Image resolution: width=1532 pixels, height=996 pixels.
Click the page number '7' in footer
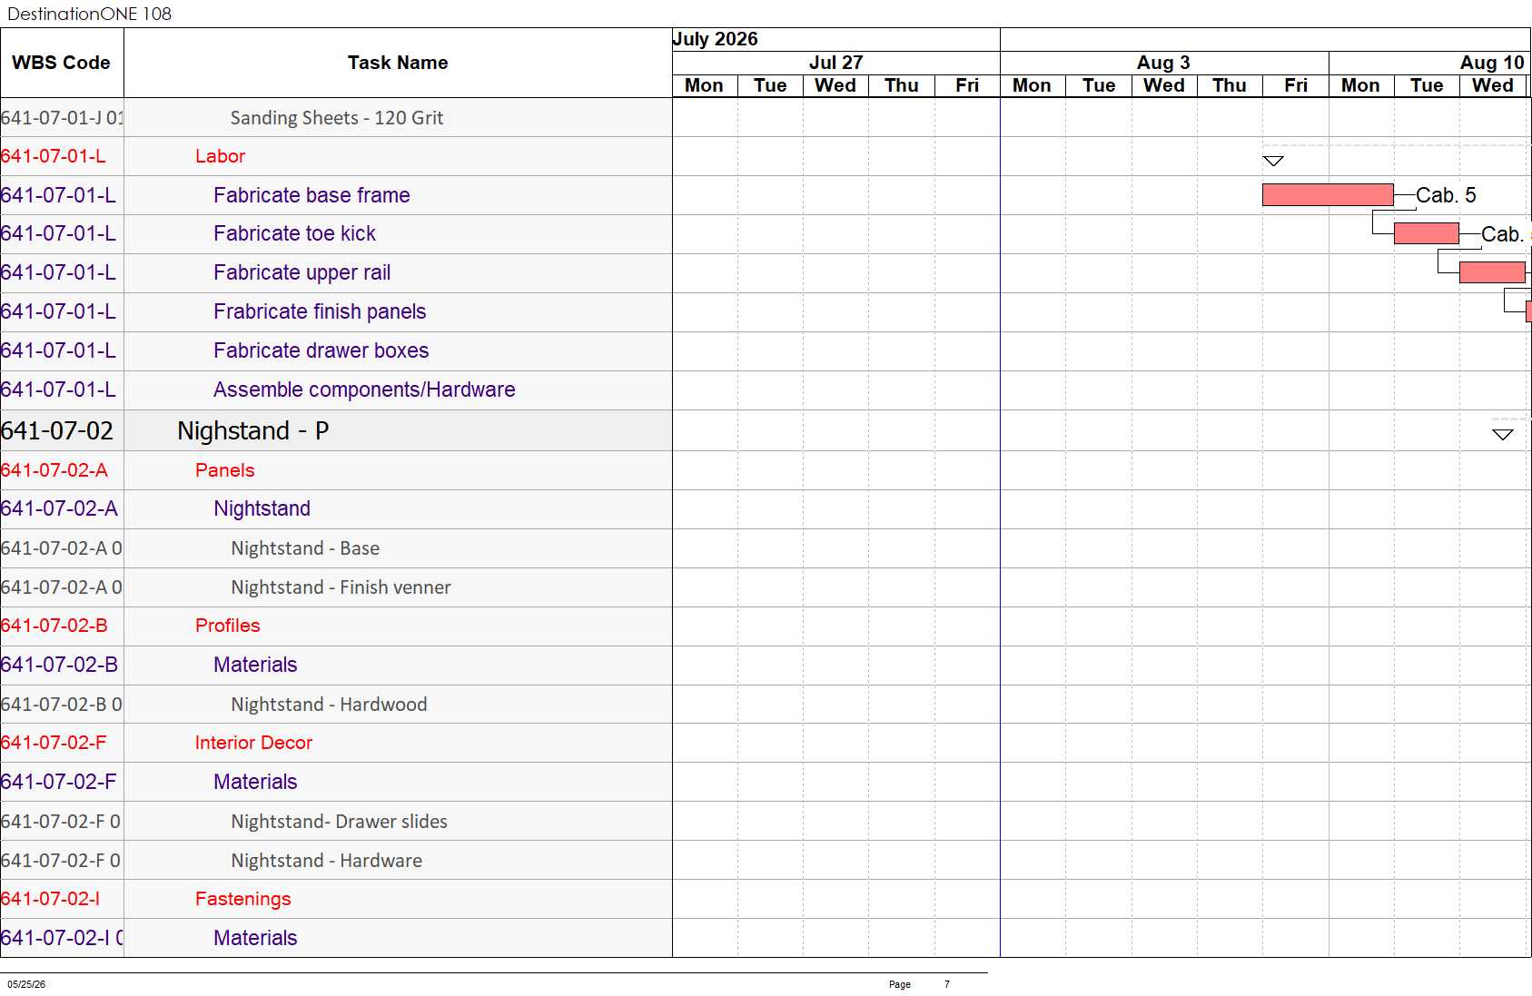pos(947,984)
